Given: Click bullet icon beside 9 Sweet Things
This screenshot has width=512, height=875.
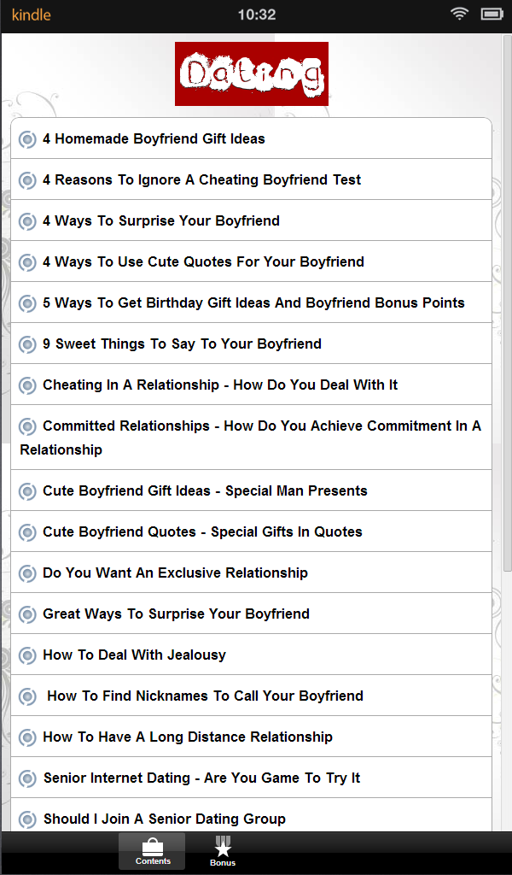Looking at the screenshot, I should (x=27, y=344).
